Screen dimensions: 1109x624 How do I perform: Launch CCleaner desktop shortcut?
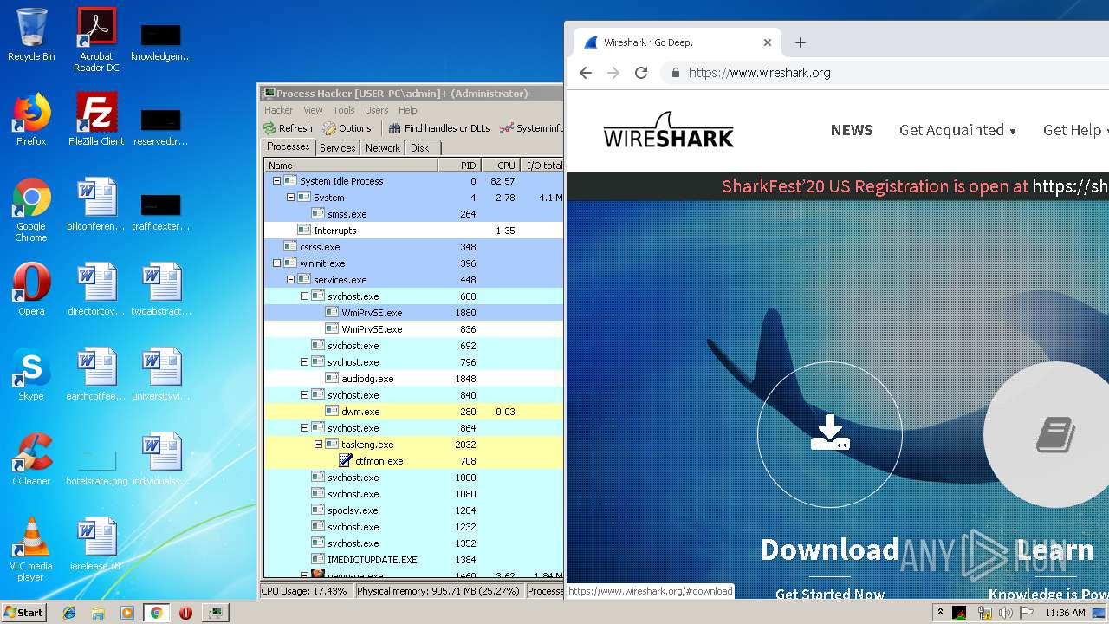(31, 459)
